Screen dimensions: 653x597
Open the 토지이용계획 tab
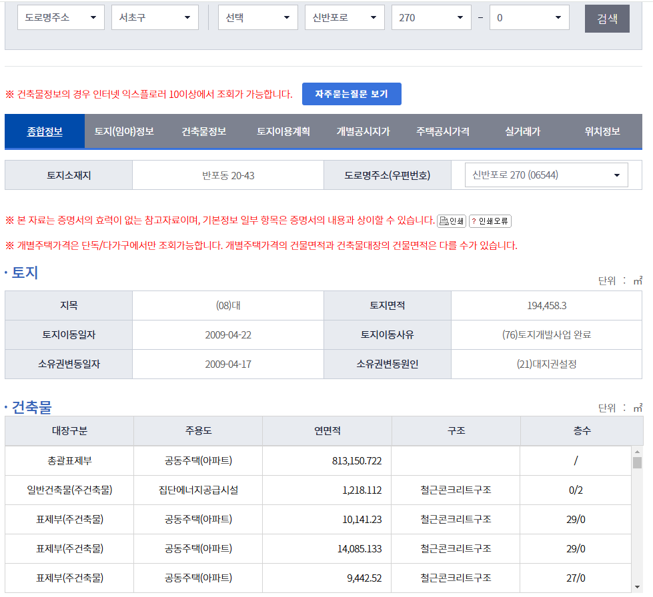point(283,131)
